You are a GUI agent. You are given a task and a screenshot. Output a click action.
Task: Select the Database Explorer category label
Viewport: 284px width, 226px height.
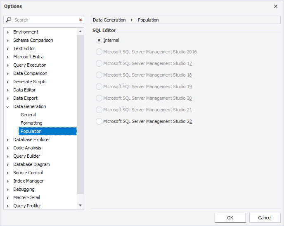point(32,139)
